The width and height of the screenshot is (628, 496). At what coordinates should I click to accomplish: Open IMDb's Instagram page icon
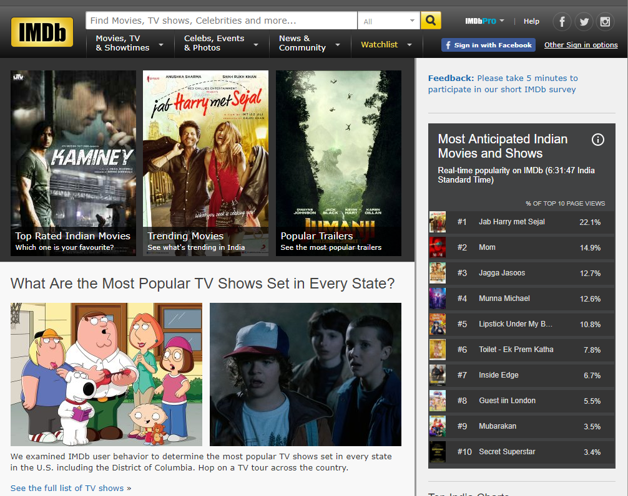coord(605,22)
